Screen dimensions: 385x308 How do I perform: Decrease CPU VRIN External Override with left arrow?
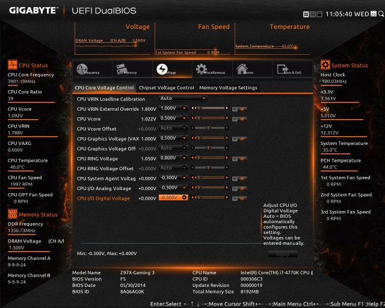(x=192, y=108)
